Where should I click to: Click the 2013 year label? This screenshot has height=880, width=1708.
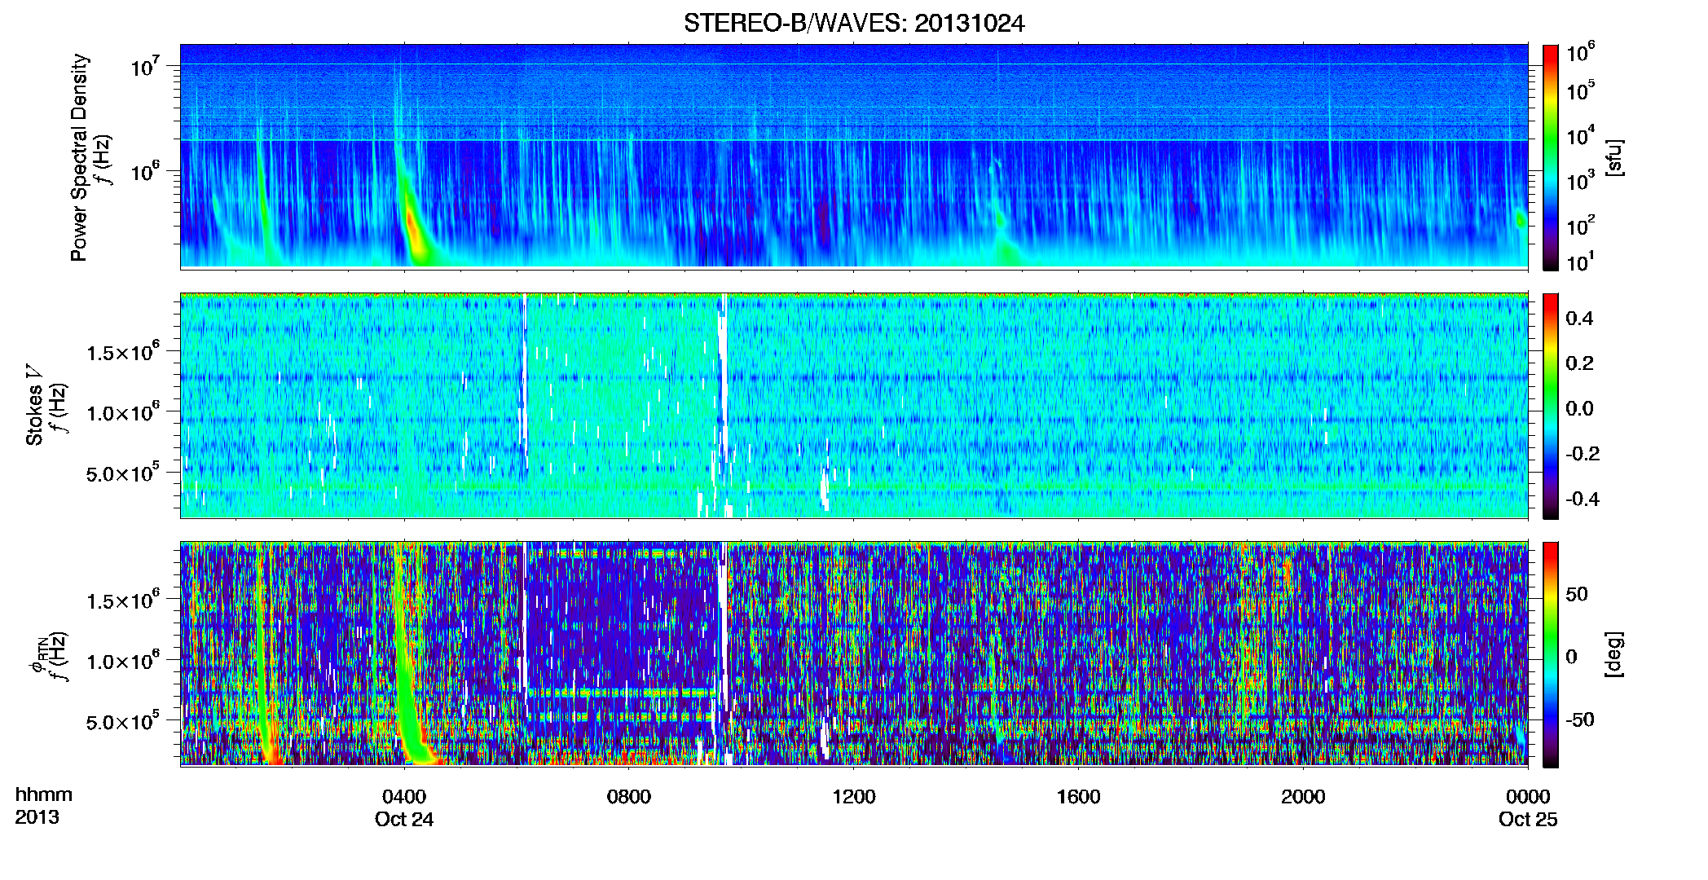(37, 817)
